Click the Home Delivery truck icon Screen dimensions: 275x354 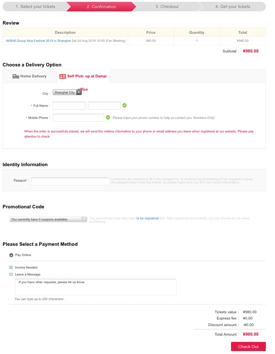point(15,77)
